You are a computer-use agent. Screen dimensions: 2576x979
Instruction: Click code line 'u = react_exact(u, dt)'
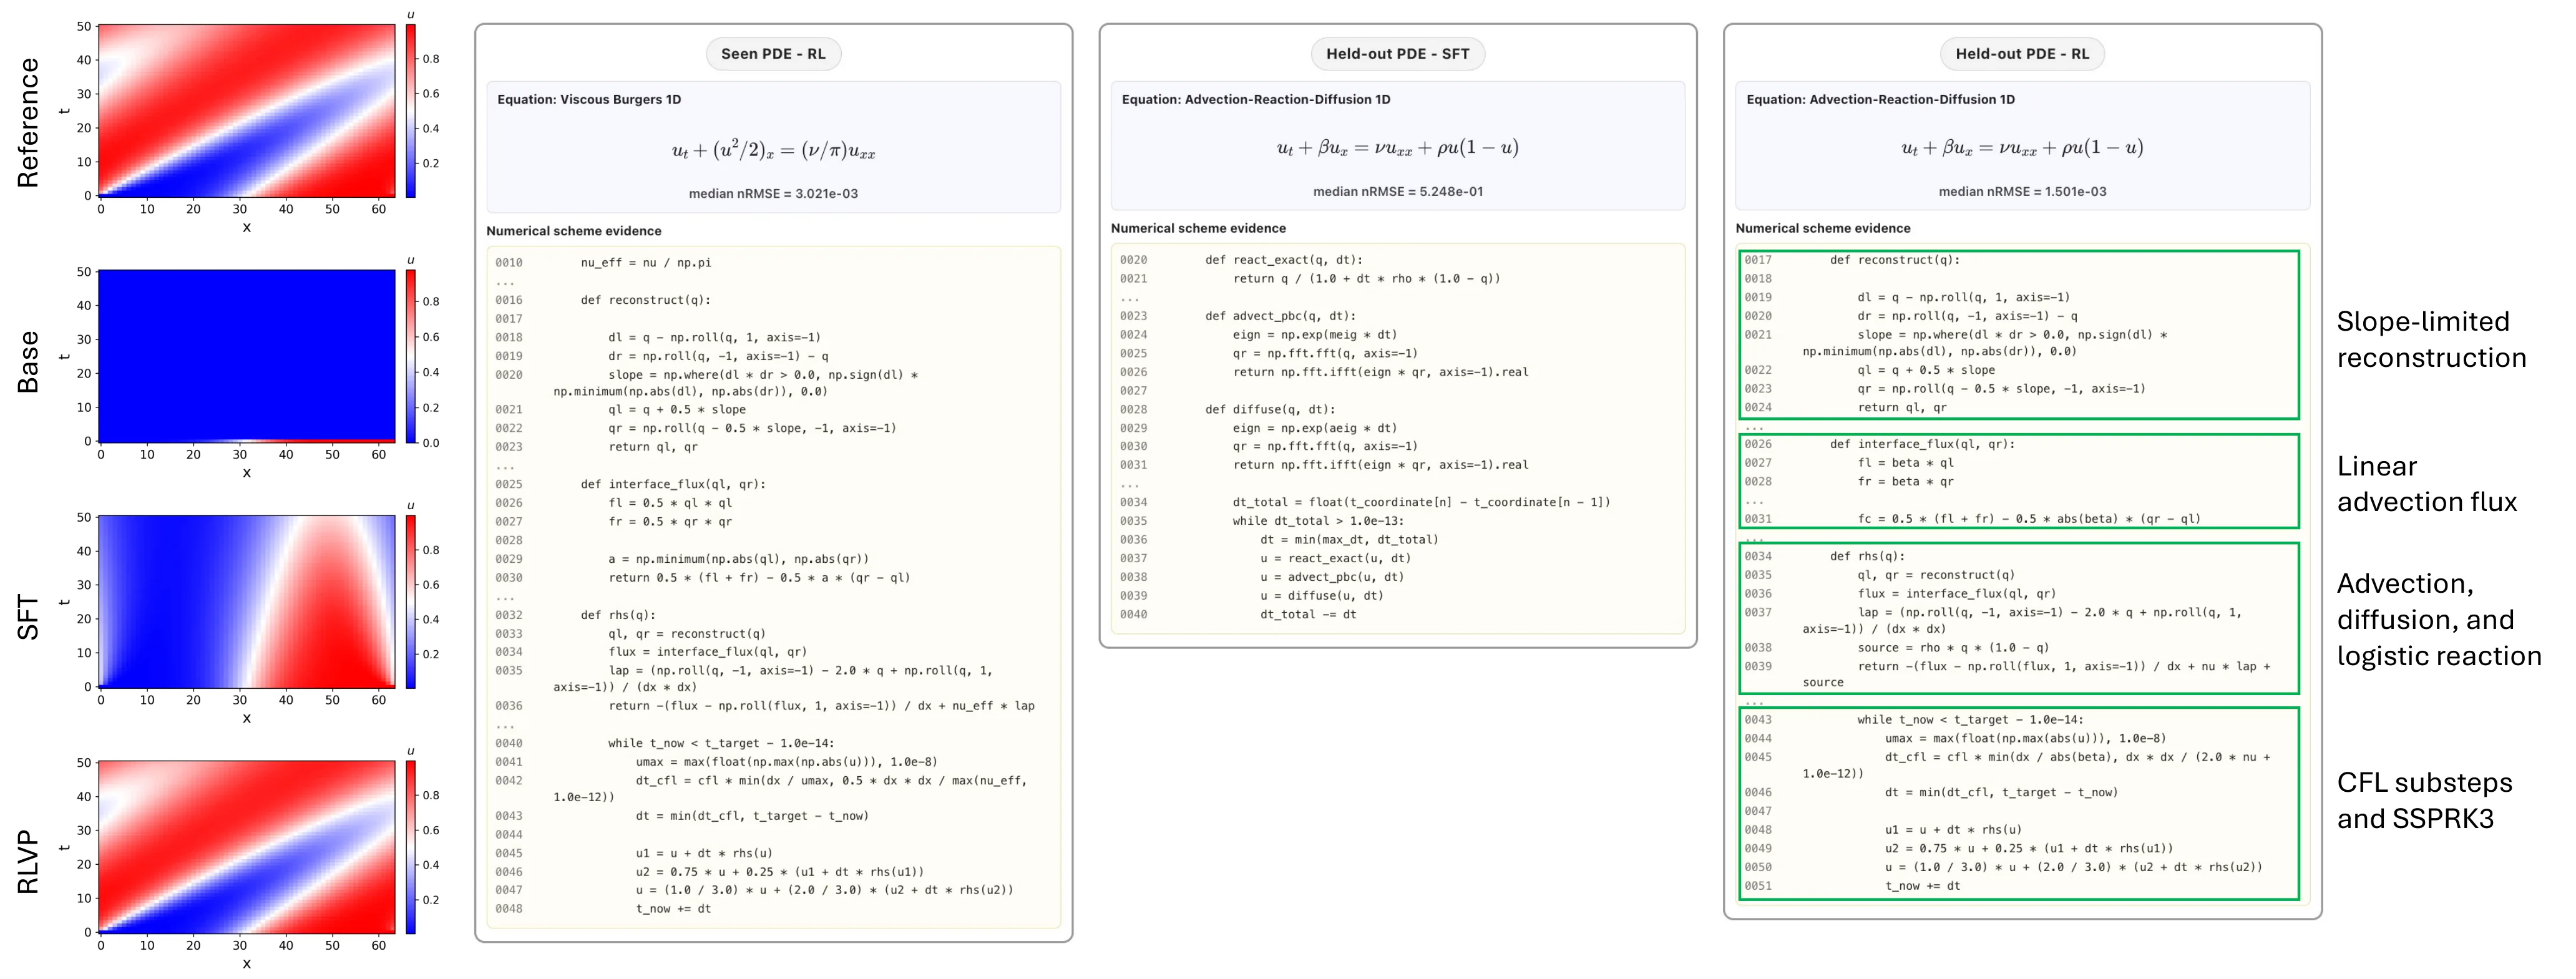coord(1335,559)
